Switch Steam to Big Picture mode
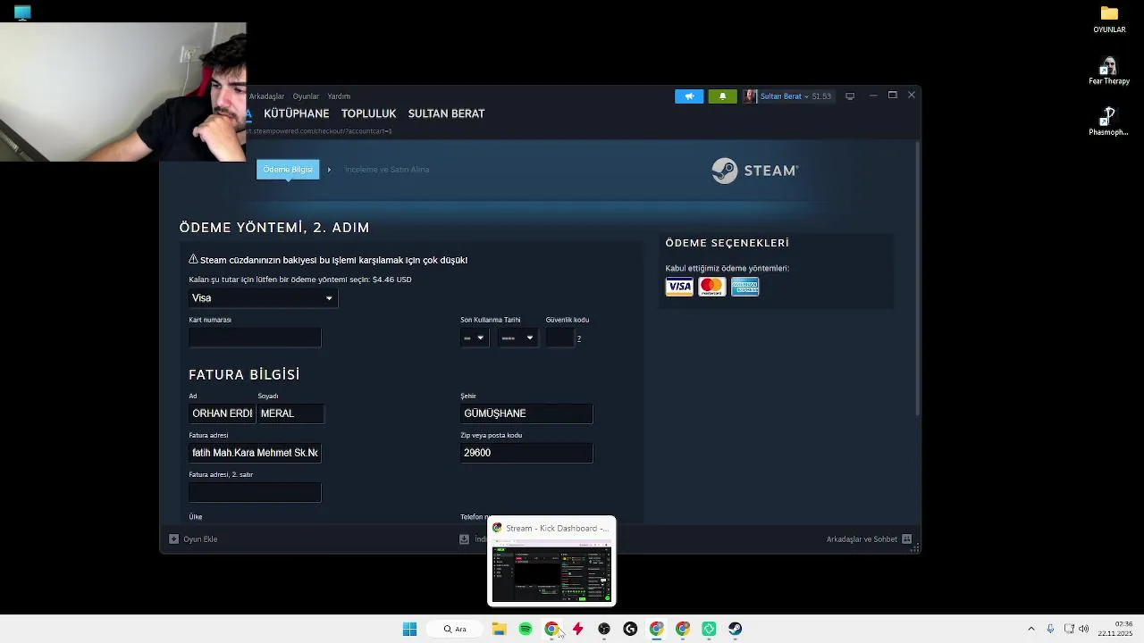Viewport: 1144px width, 643px height. click(x=850, y=96)
